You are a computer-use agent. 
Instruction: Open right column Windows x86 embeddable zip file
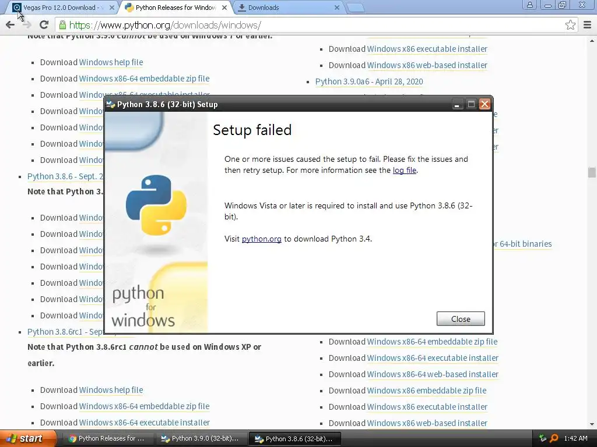(427, 391)
